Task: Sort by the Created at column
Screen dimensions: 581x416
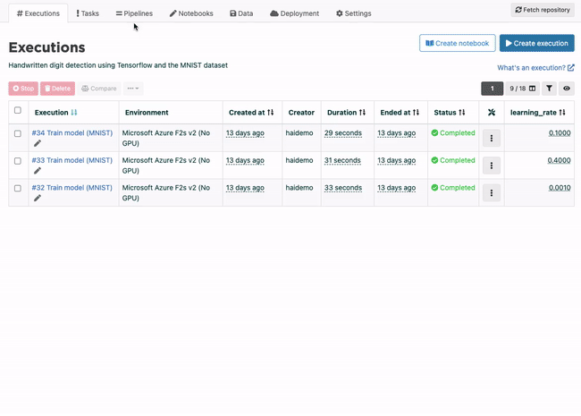Action: [x=251, y=113]
